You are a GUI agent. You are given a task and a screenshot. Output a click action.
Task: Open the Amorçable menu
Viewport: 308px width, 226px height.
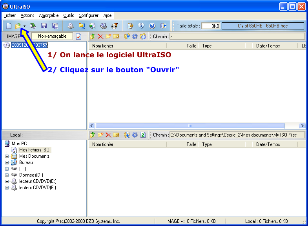click(49, 15)
